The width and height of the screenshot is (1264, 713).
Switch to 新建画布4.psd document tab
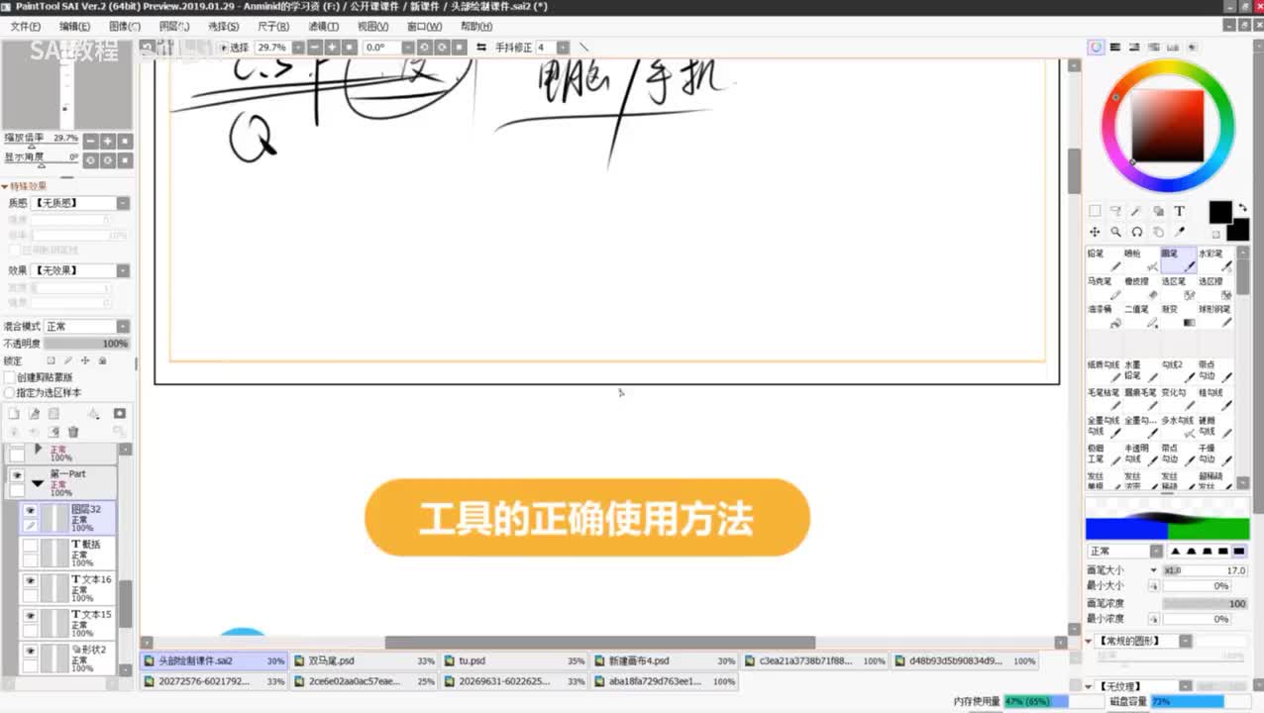pyautogui.click(x=666, y=661)
